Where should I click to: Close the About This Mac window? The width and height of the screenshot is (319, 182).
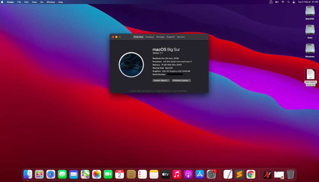pyautogui.click(x=113, y=37)
